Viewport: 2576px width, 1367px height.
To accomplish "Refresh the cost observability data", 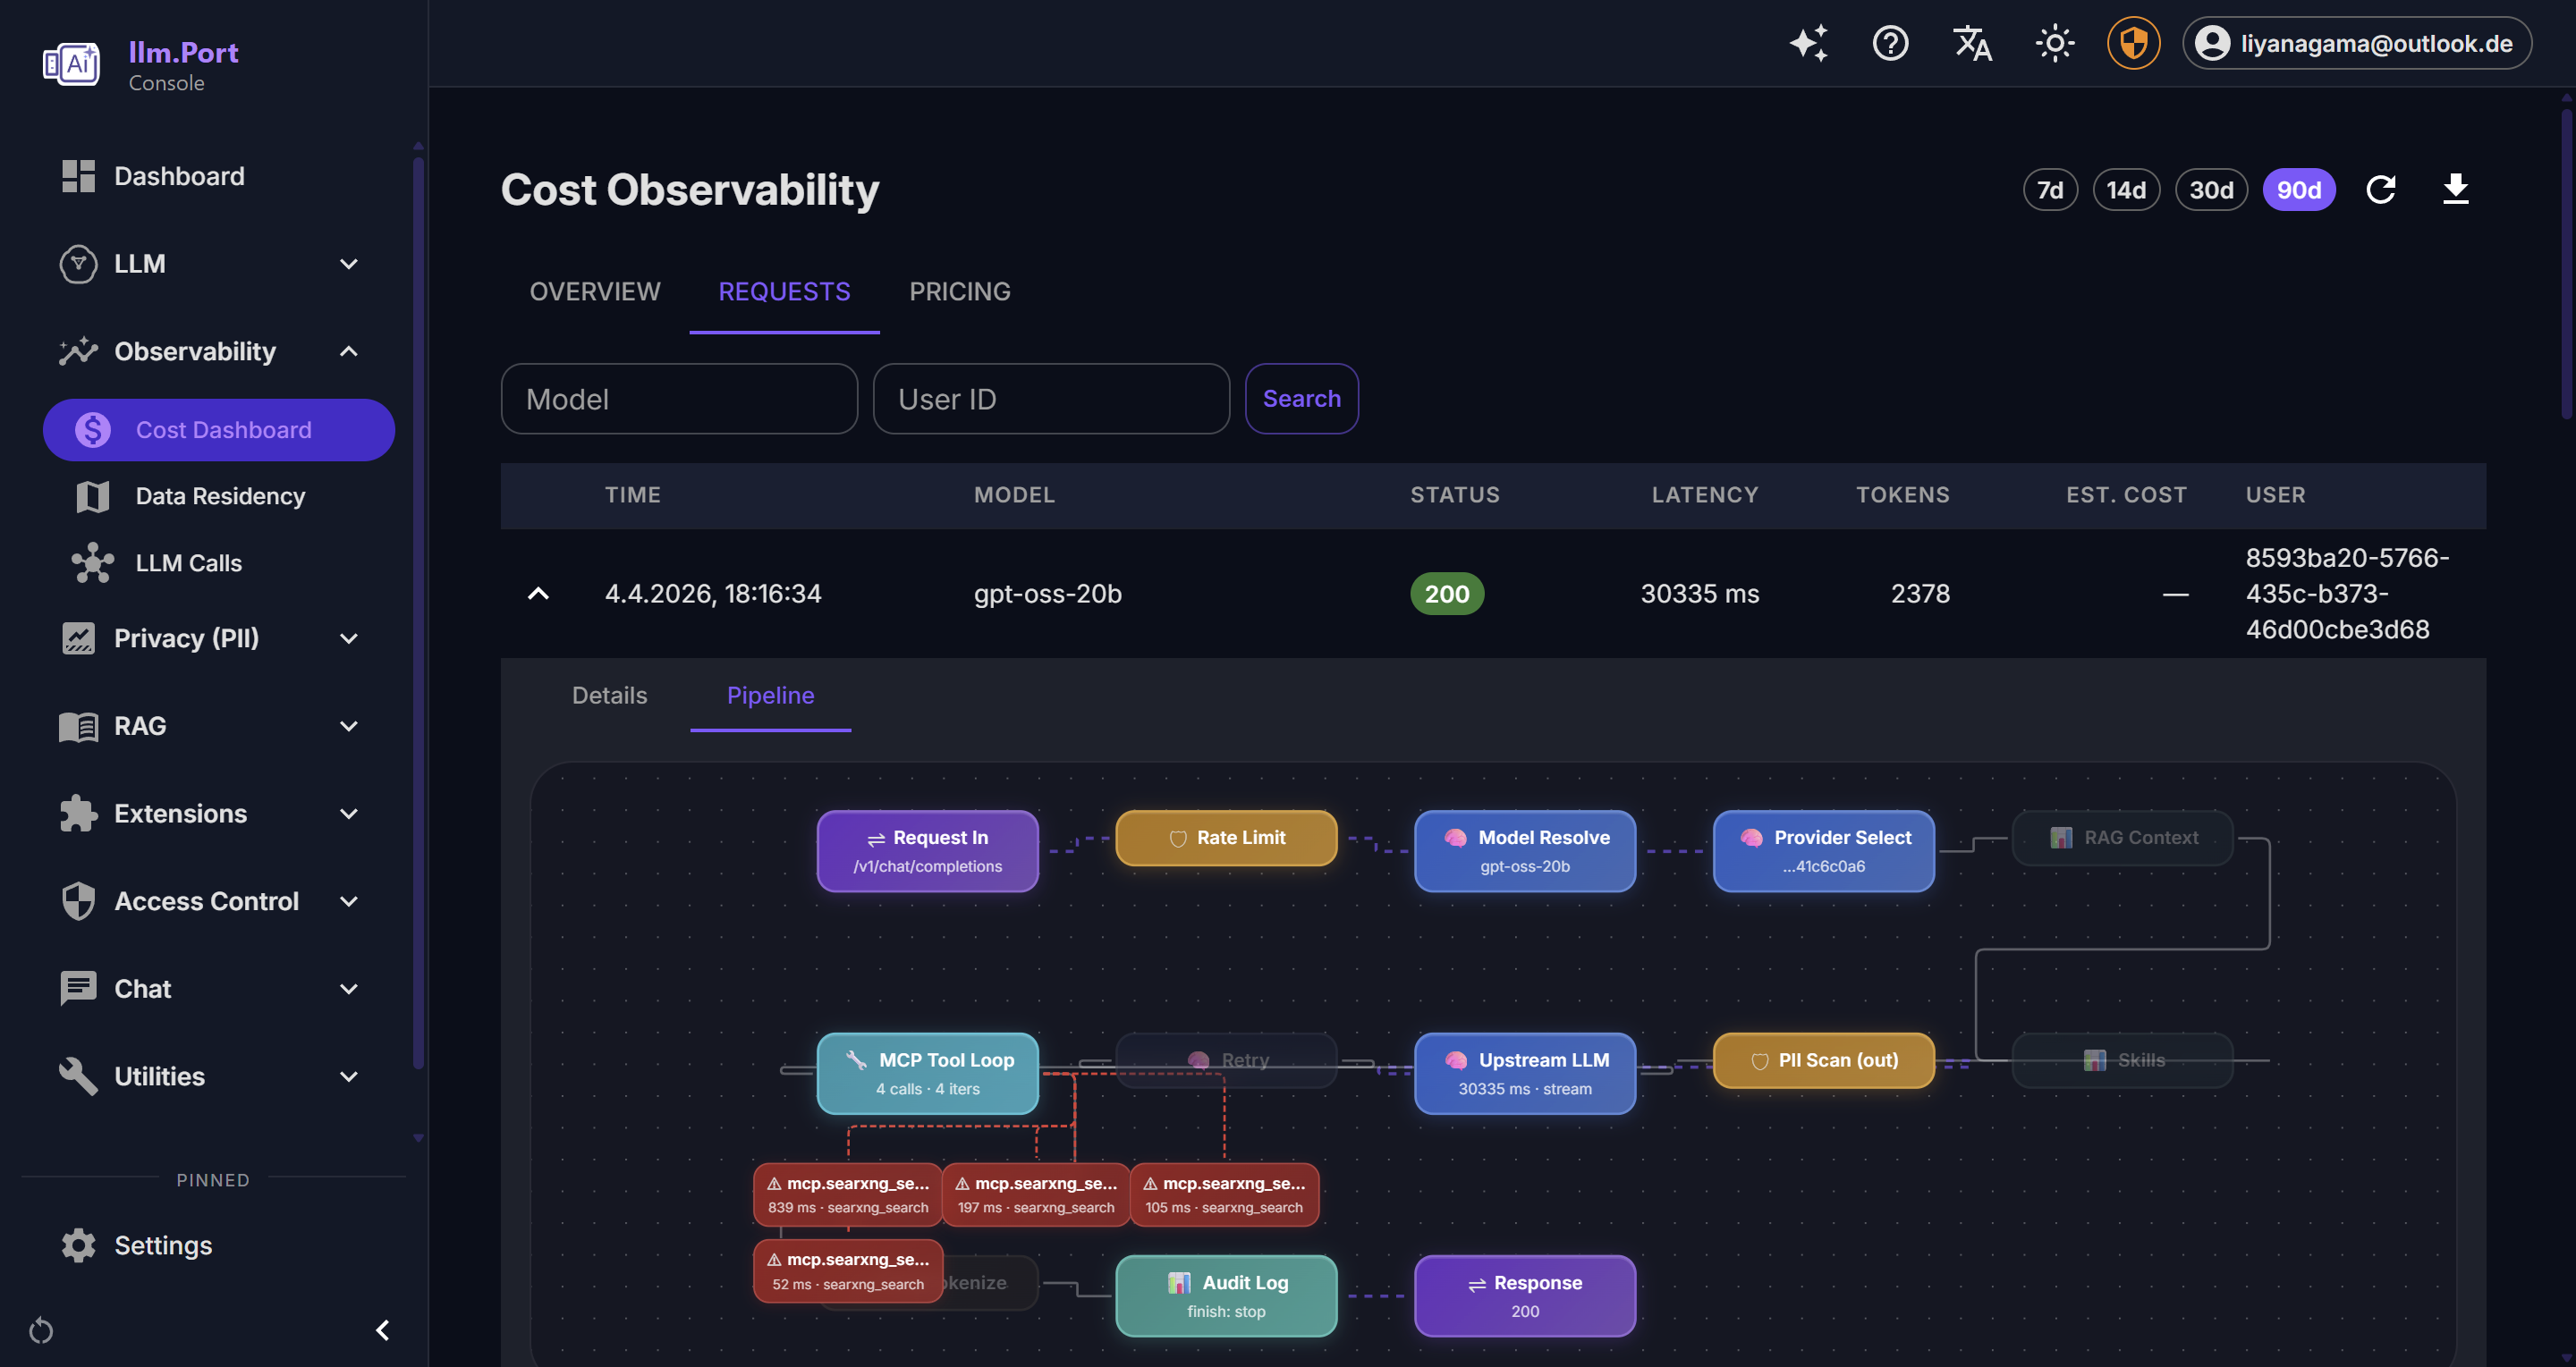I will (x=2381, y=189).
